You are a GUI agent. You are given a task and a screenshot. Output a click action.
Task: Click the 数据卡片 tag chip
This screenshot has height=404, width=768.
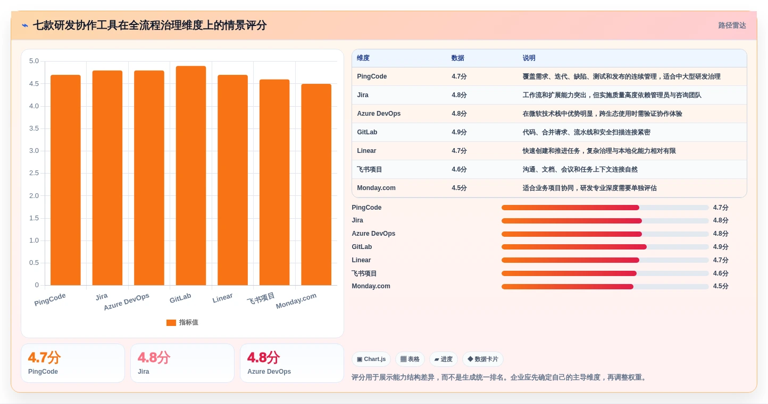coord(482,359)
